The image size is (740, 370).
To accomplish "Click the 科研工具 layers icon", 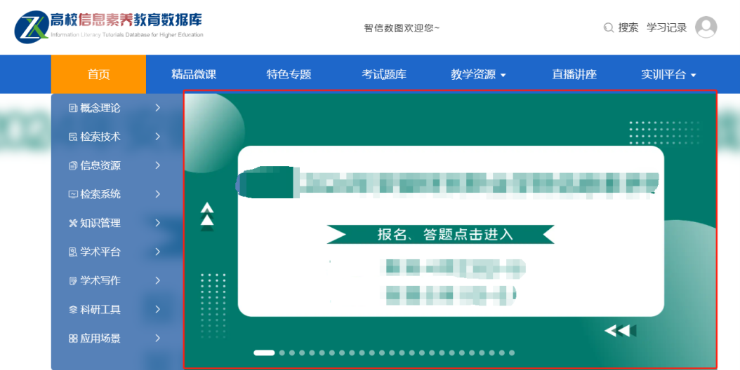I will pos(73,310).
